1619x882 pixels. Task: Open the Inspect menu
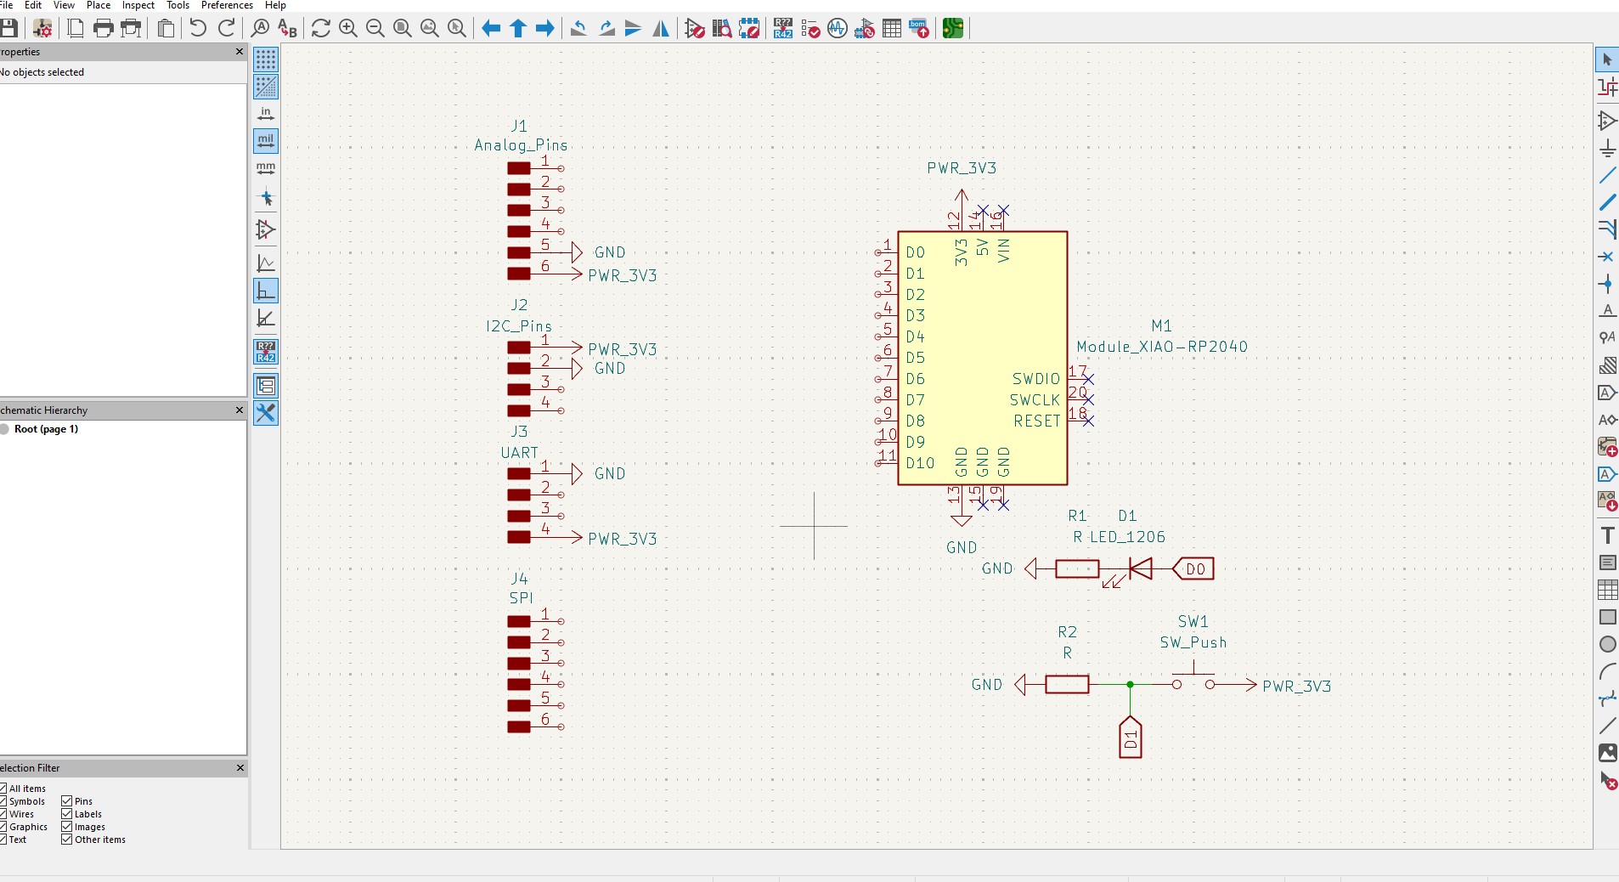tap(138, 5)
